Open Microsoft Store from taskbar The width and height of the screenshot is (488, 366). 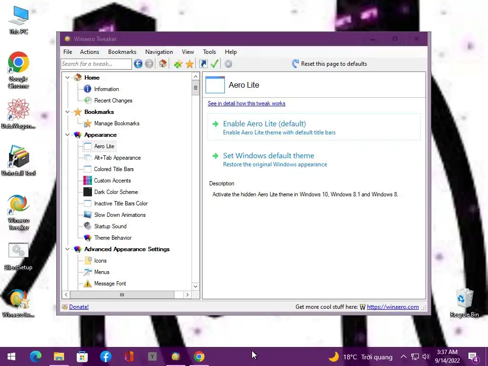coord(82,356)
